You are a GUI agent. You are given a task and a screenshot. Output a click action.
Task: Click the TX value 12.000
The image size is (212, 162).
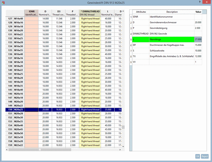pyautogui.click(x=198, y=56)
